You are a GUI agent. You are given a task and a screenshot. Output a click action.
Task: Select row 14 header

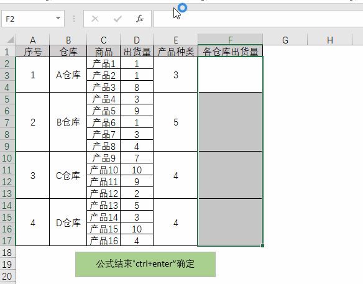pyautogui.click(x=7, y=205)
